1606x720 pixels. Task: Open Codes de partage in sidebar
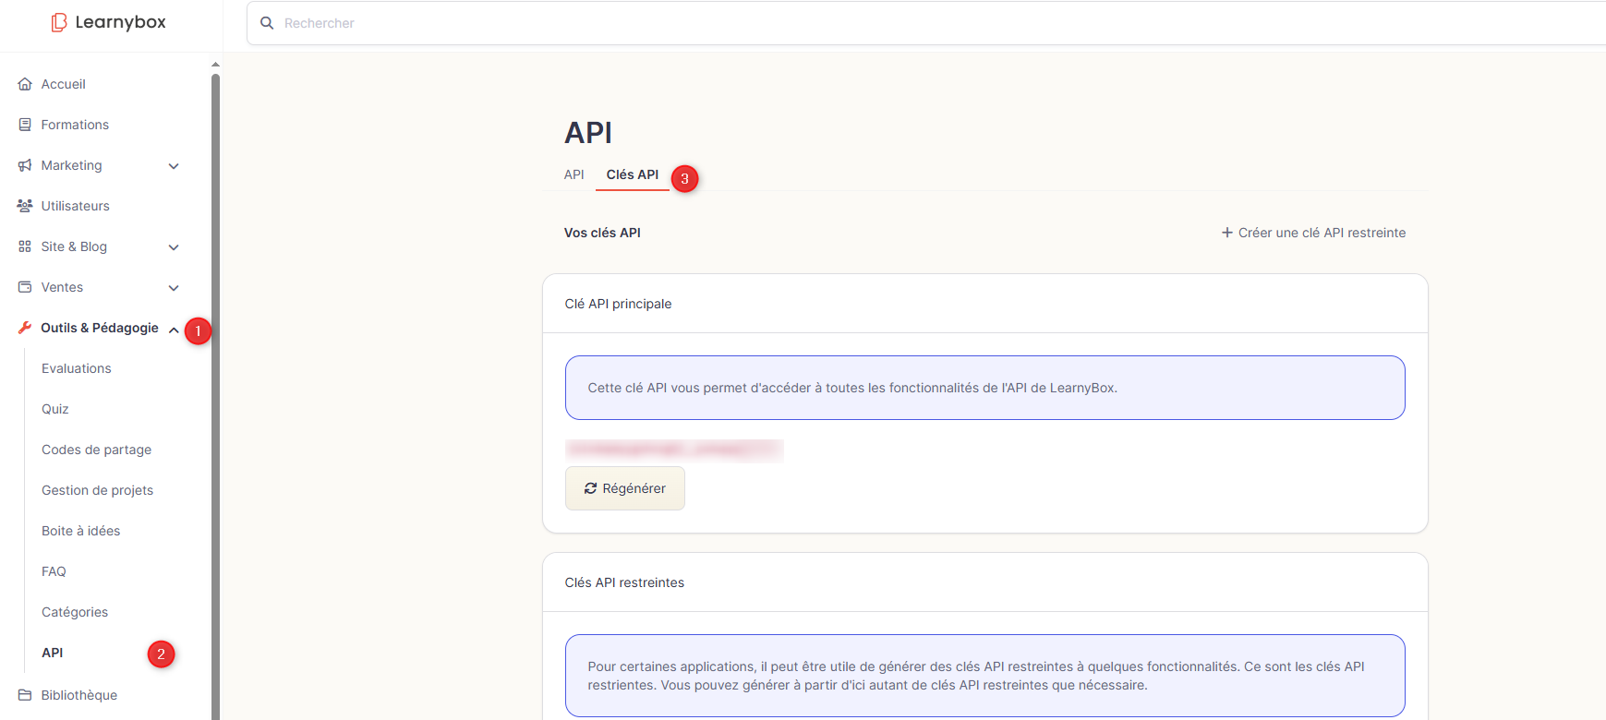click(96, 450)
